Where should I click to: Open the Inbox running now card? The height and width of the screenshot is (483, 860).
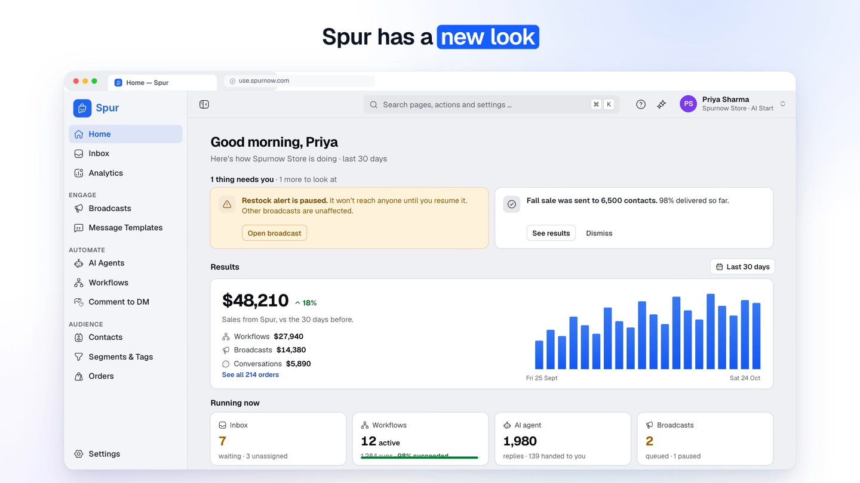278,439
